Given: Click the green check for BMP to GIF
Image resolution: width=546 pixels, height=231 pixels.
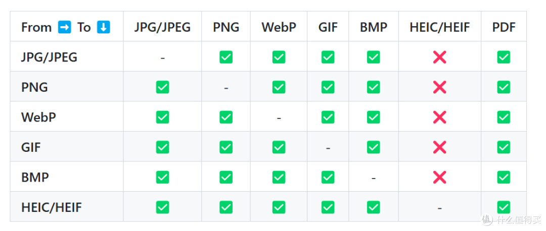Looking at the screenshot, I should tap(328, 178).
